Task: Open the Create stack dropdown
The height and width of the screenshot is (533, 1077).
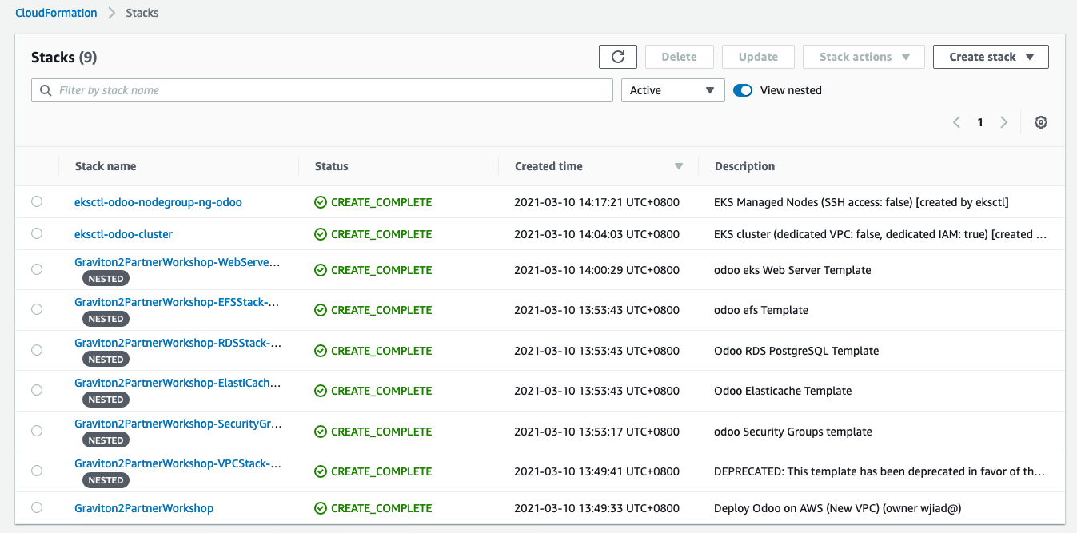Action: (991, 56)
